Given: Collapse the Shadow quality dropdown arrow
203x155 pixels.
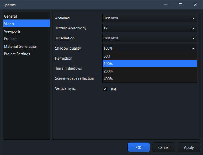Looking at the screenshot, I should coord(193,48).
